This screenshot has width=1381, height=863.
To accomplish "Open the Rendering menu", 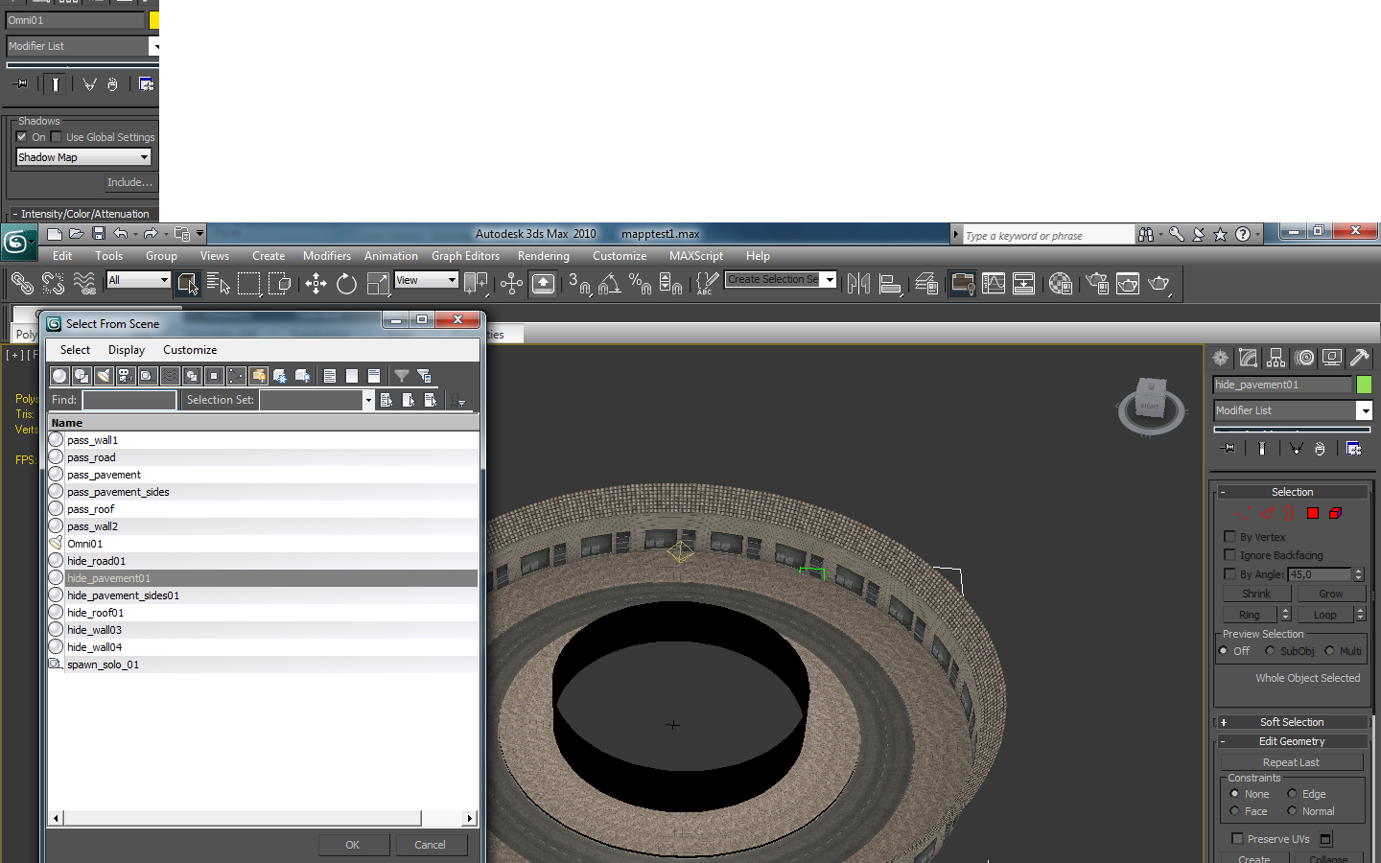I will 543,256.
